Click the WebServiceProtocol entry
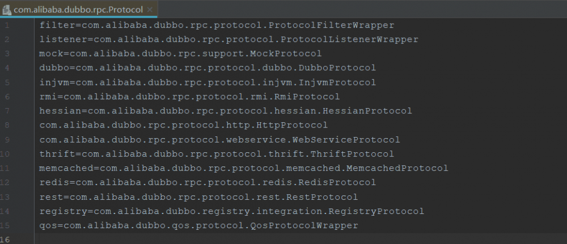This screenshot has width=567, height=244. coord(219,140)
